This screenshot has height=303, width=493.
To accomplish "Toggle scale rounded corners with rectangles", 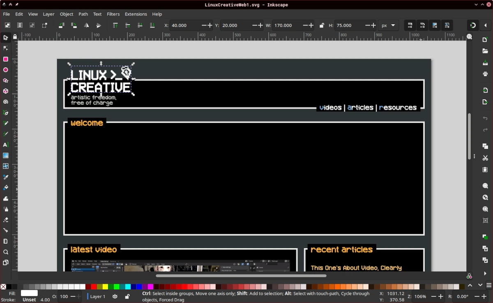I will 422,25.
